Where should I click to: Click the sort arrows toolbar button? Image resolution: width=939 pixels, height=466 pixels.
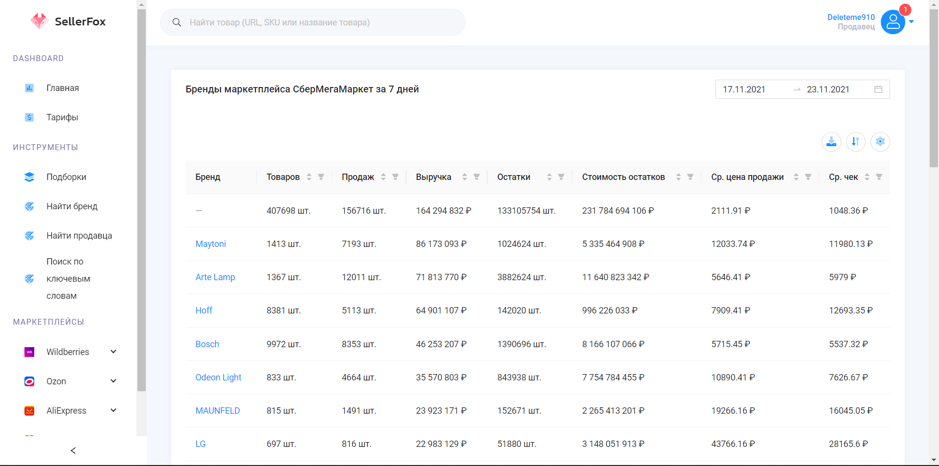pyautogui.click(x=856, y=142)
